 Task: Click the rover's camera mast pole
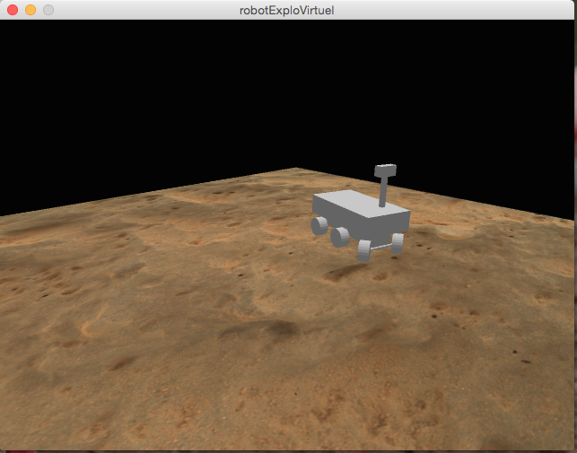(x=382, y=191)
